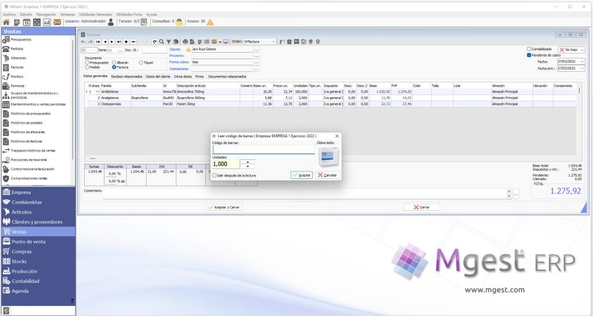Open Cliente lookup ellipsis button
This screenshot has width=593, height=316.
[x=256, y=49]
